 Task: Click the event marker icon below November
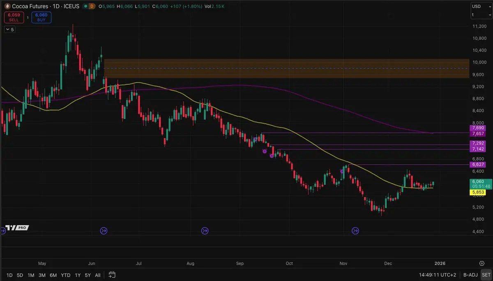point(355,231)
